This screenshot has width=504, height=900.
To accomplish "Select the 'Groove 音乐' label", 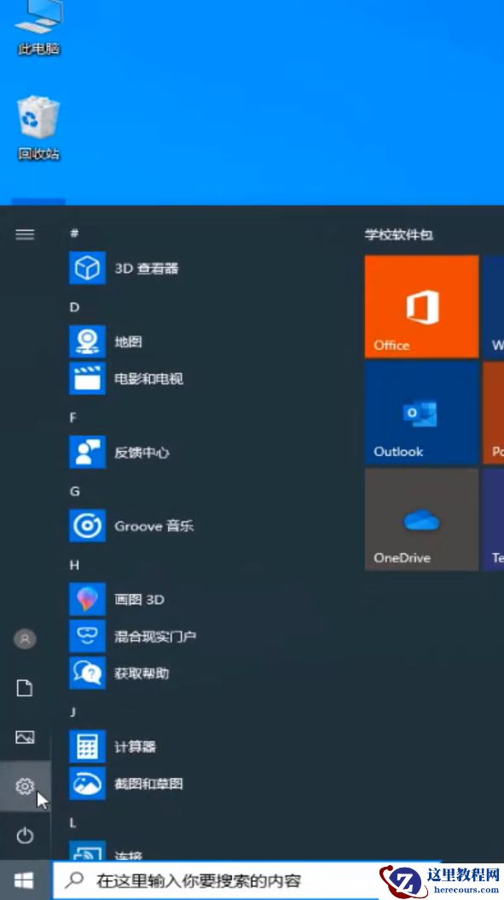I will [154, 526].
